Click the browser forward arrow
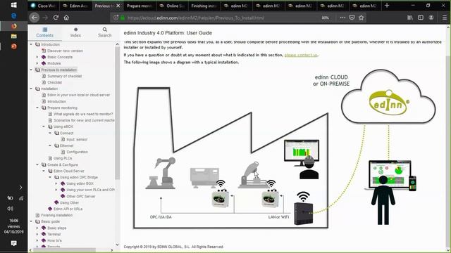This screenshot has width=451, height=253. 45,18
